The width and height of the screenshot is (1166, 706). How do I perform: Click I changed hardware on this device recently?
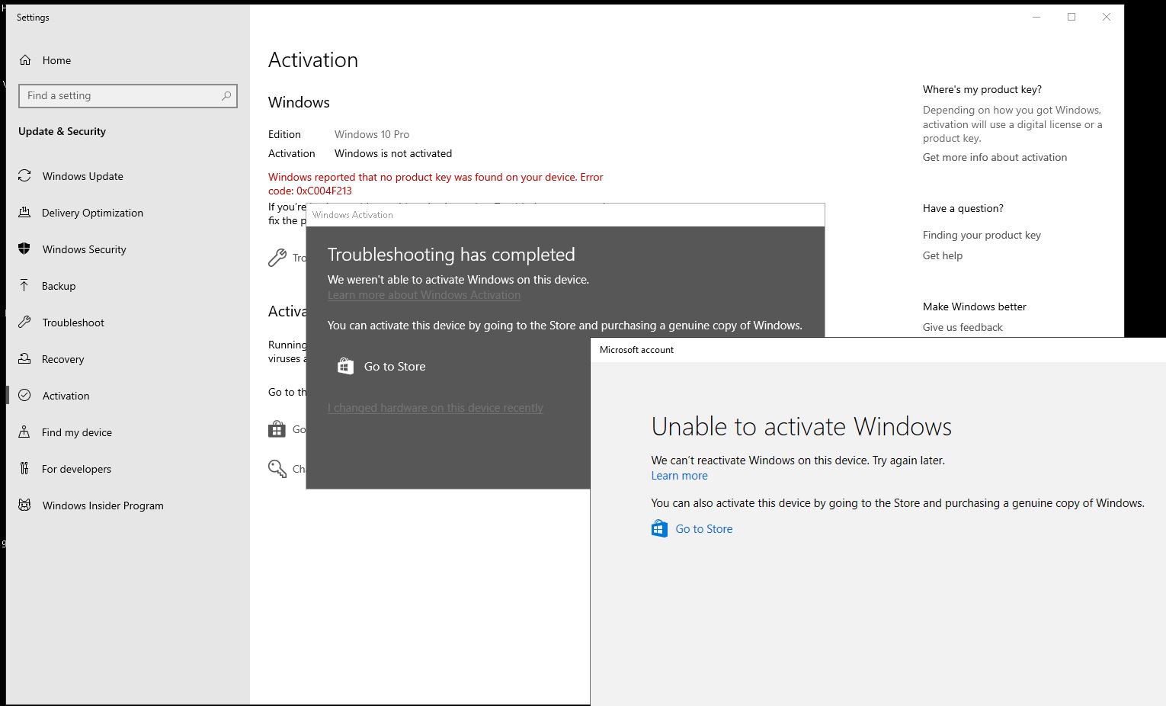coord(435,408)
